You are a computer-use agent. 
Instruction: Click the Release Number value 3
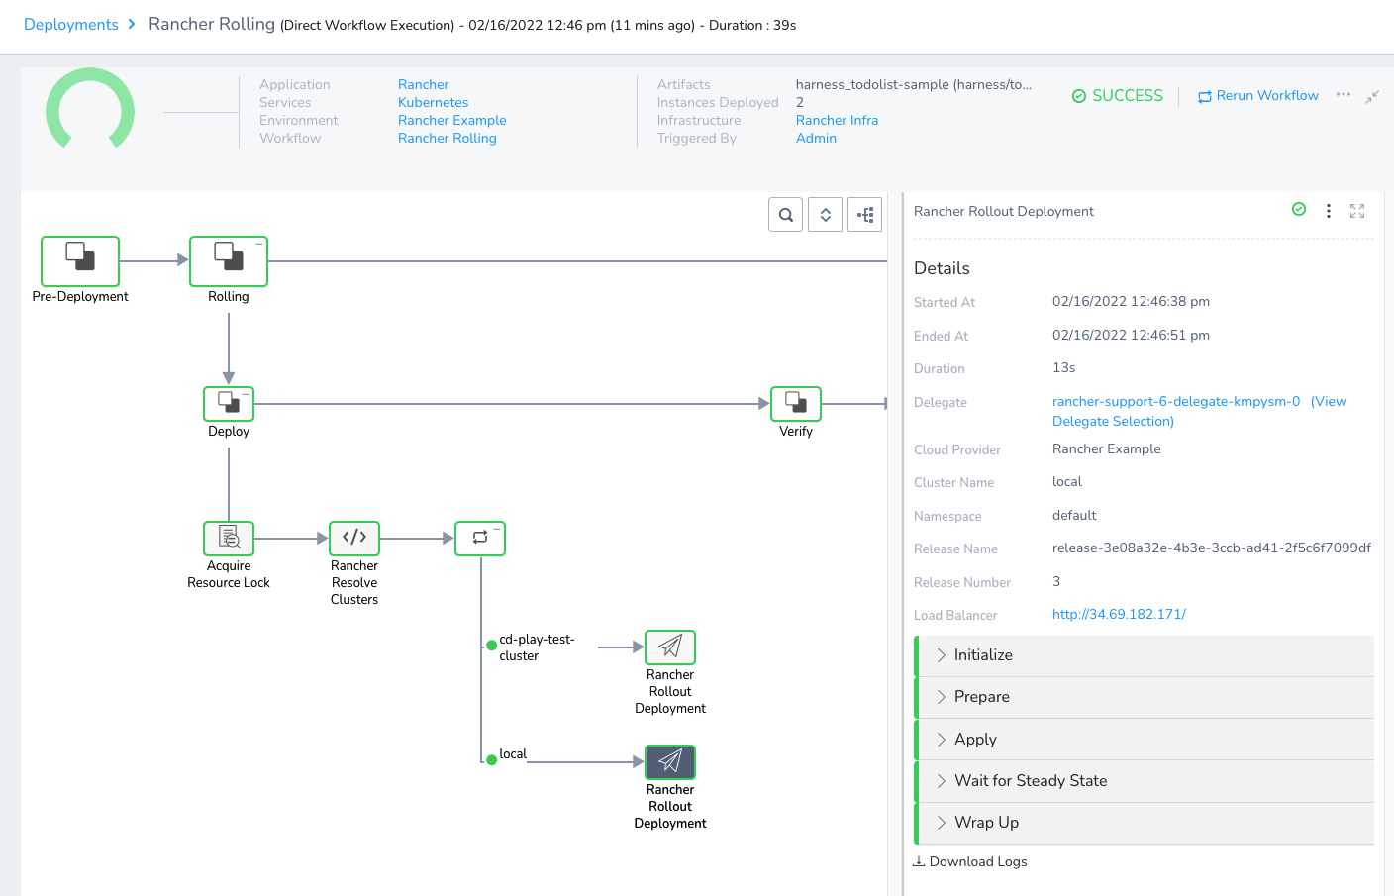click(1056, 581)
